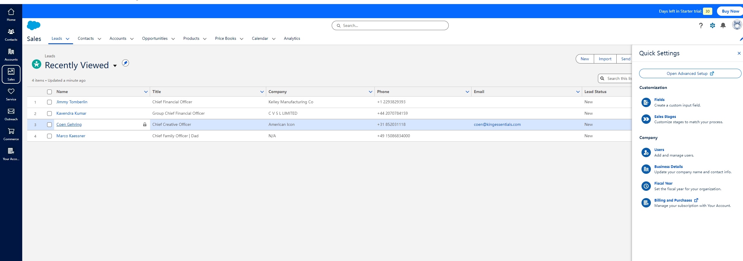Expand the Leads tab dropdown chevron

(x=68, y=39)
